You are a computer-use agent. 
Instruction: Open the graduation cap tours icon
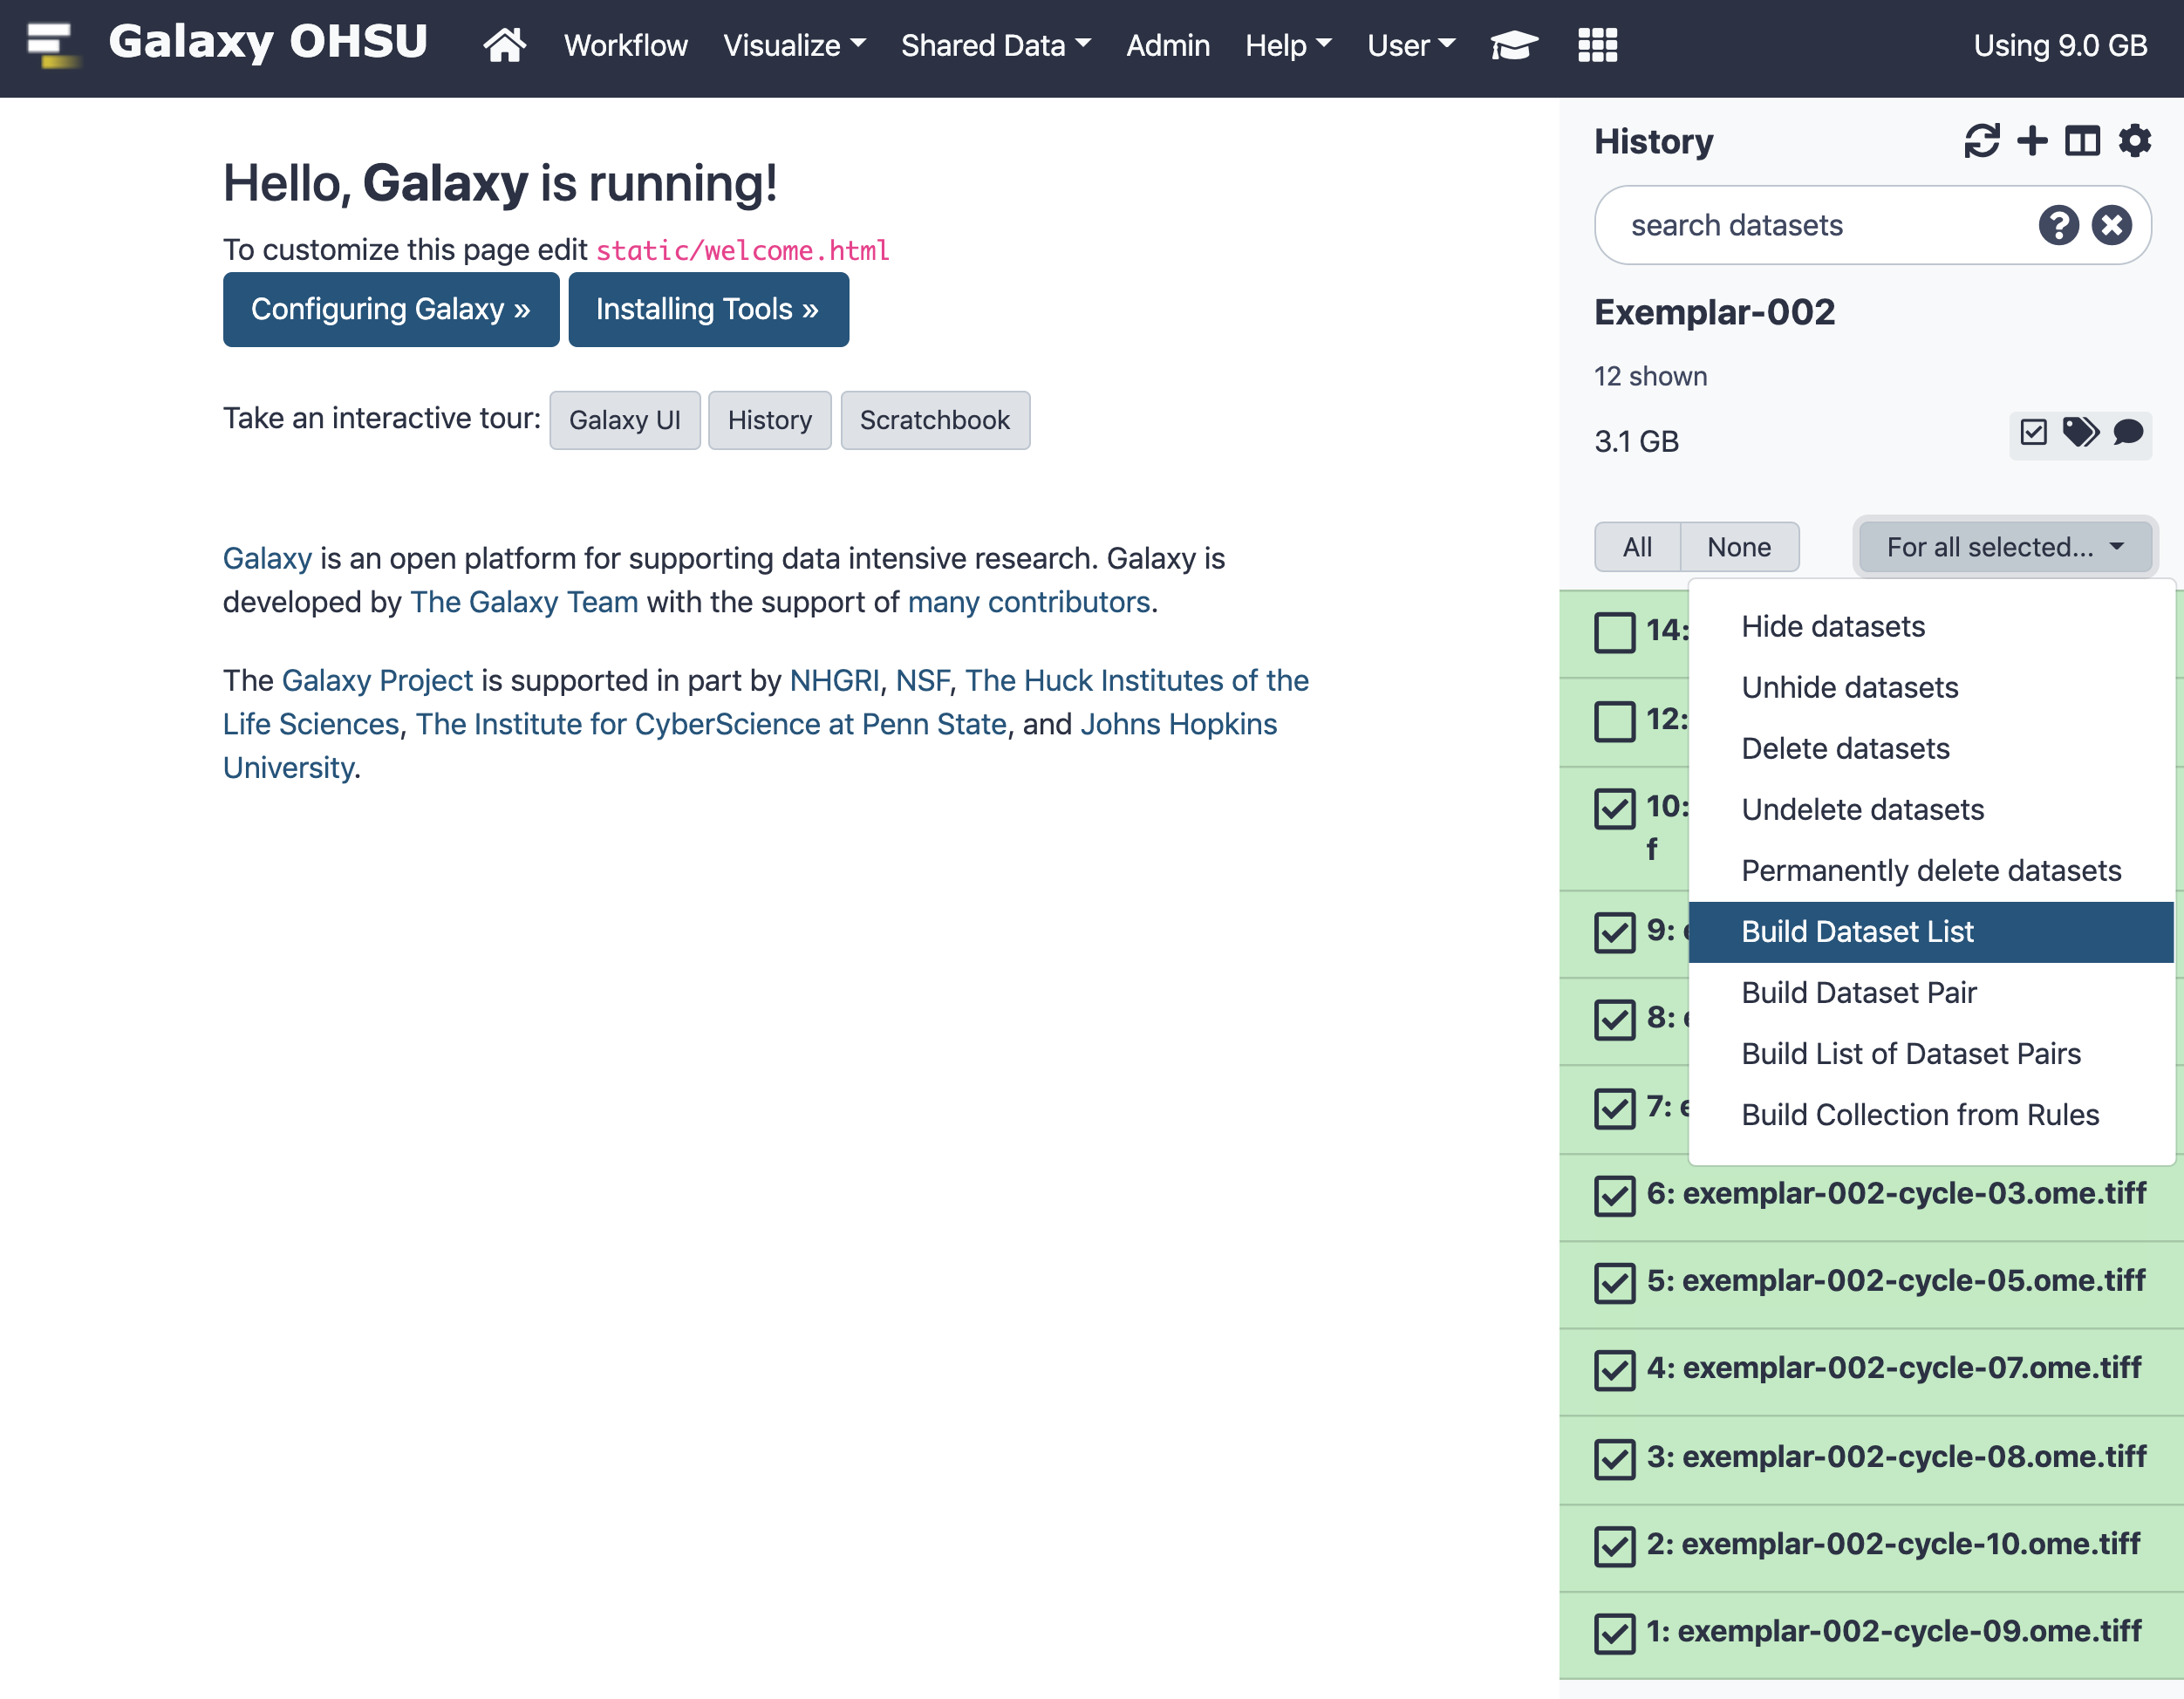click(1514, 45)
